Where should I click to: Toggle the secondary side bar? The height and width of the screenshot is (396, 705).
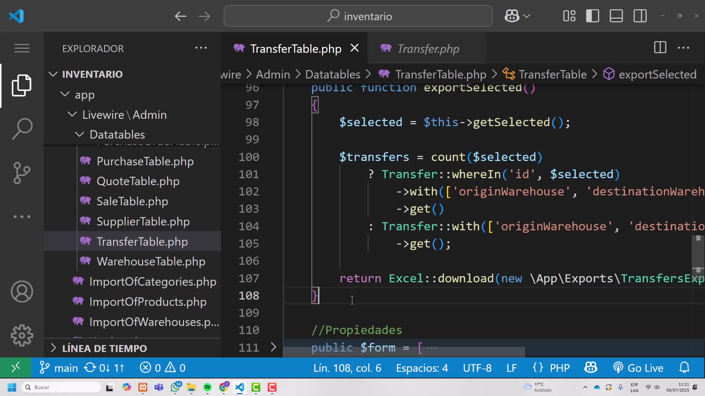pos(640,16)
